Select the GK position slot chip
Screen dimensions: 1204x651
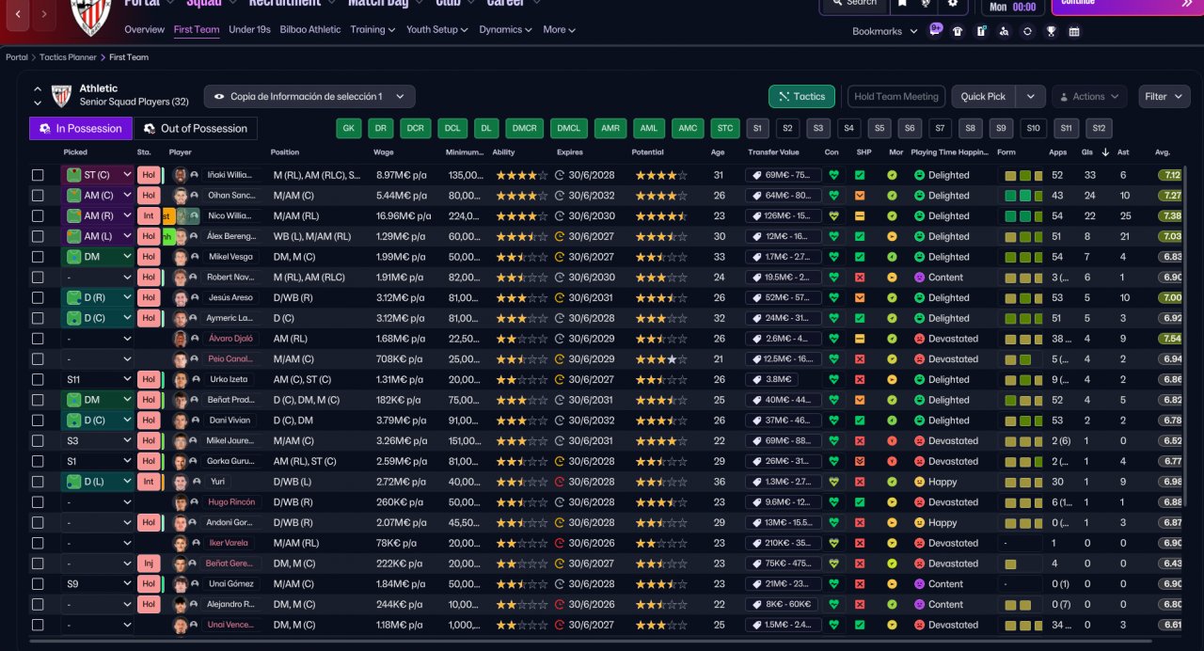click(349, 129)
